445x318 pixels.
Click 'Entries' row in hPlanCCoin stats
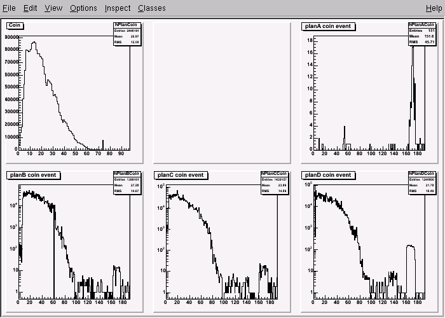[275, 179]
